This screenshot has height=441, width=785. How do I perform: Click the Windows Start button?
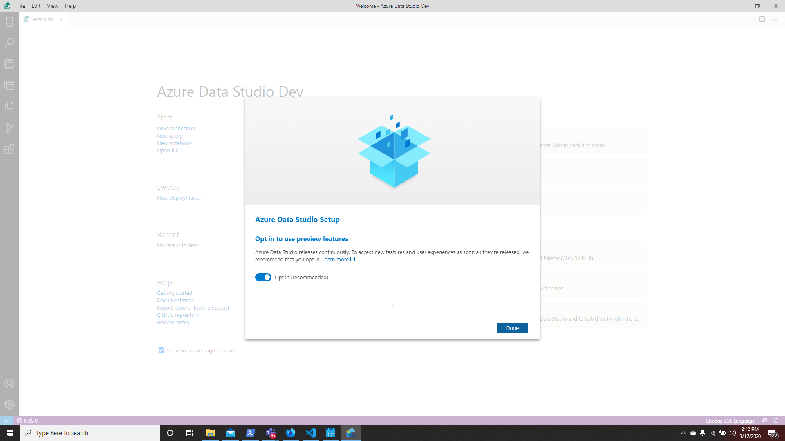[10, 433]
